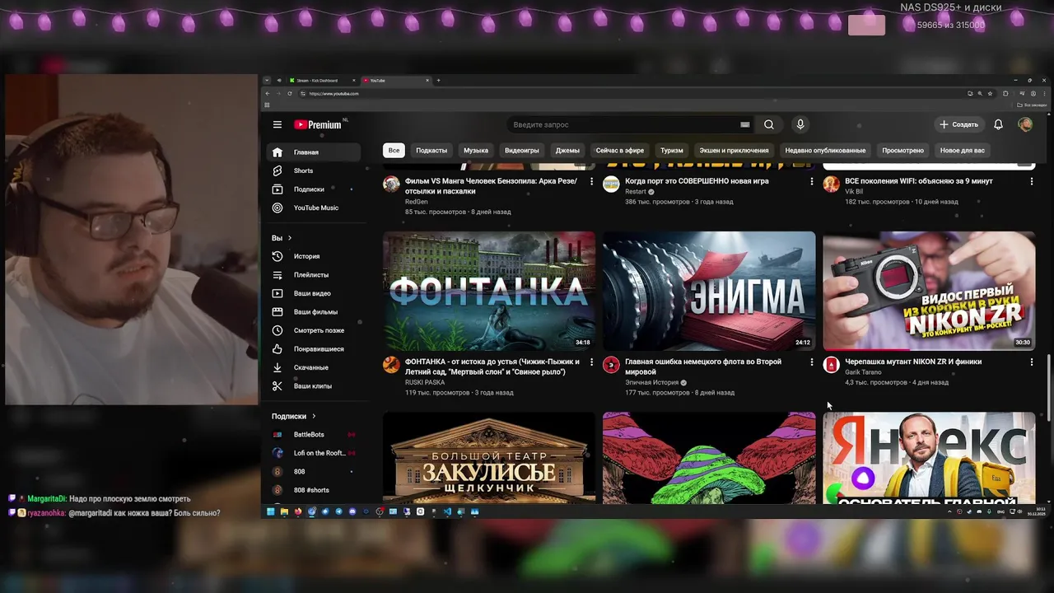Open options menu for Энигма navy video
Screen dimensions: 1054x593
point(811,362)
